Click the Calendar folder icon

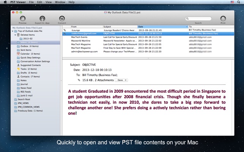click(x=18, y=54)
